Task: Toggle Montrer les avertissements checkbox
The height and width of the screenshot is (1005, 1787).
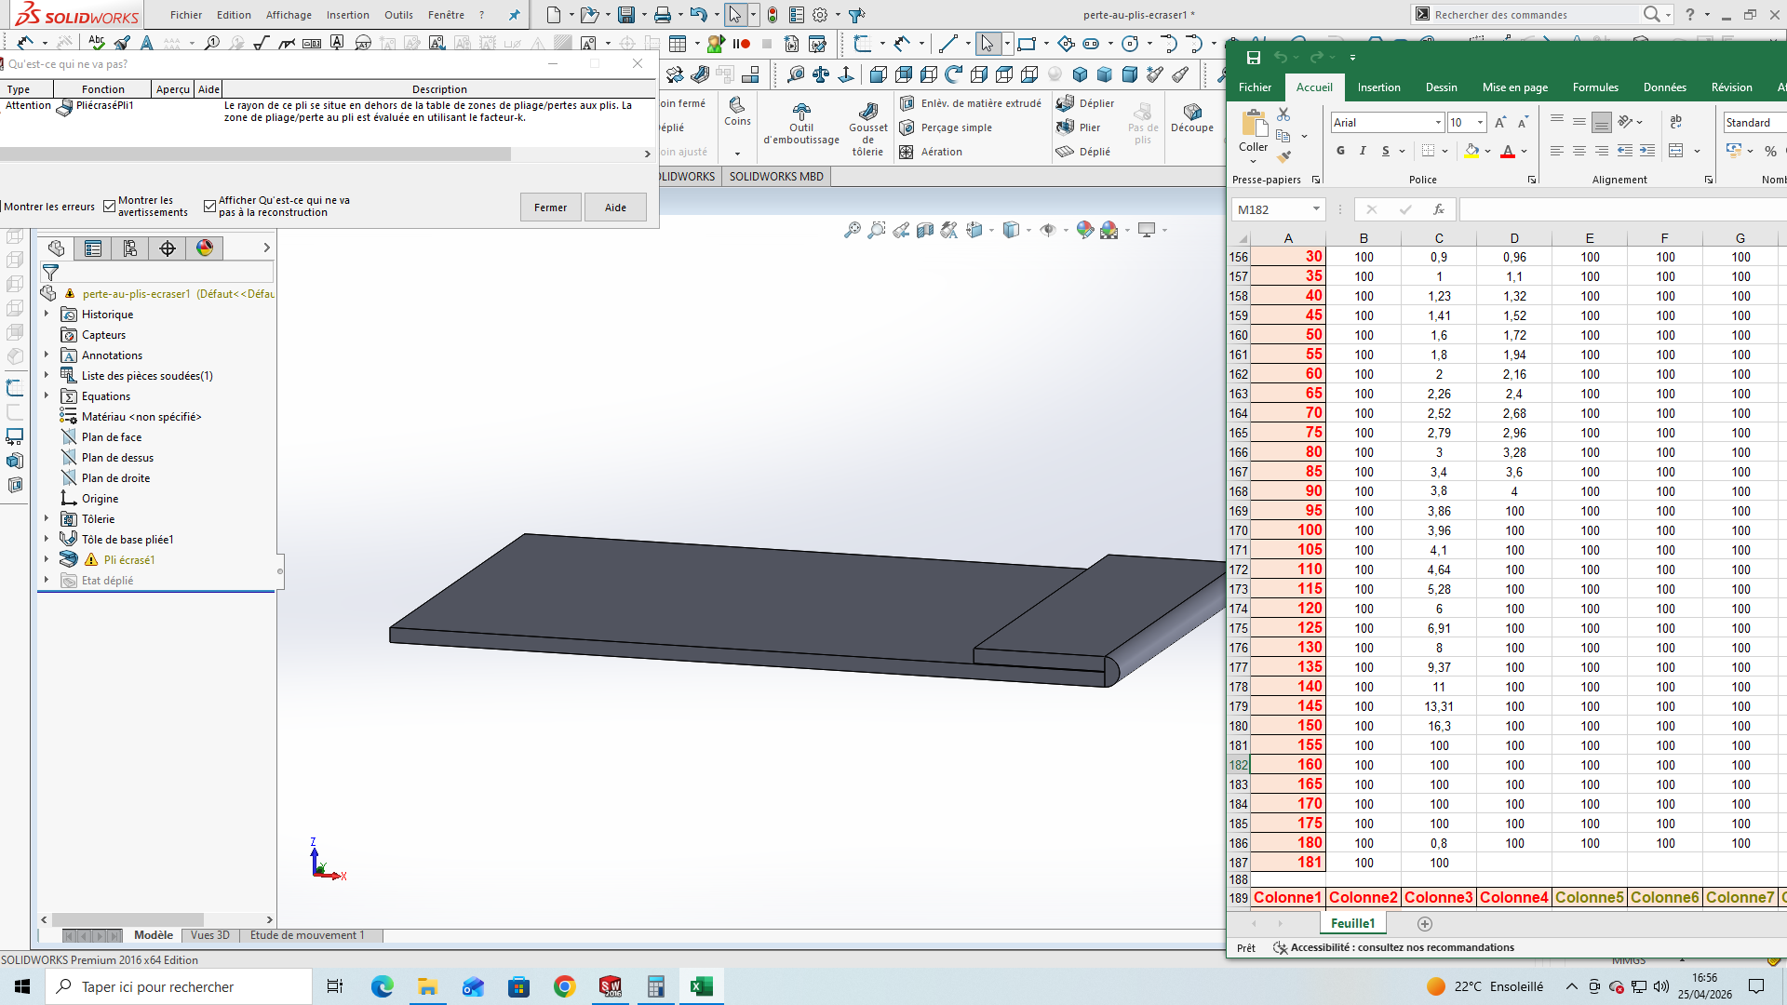Action: click(x=110, y=207)
